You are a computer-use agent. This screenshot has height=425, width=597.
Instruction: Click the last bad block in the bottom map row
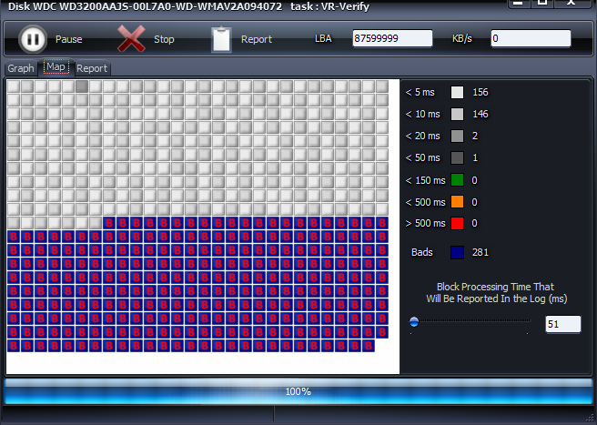click(x=369, y=346)
